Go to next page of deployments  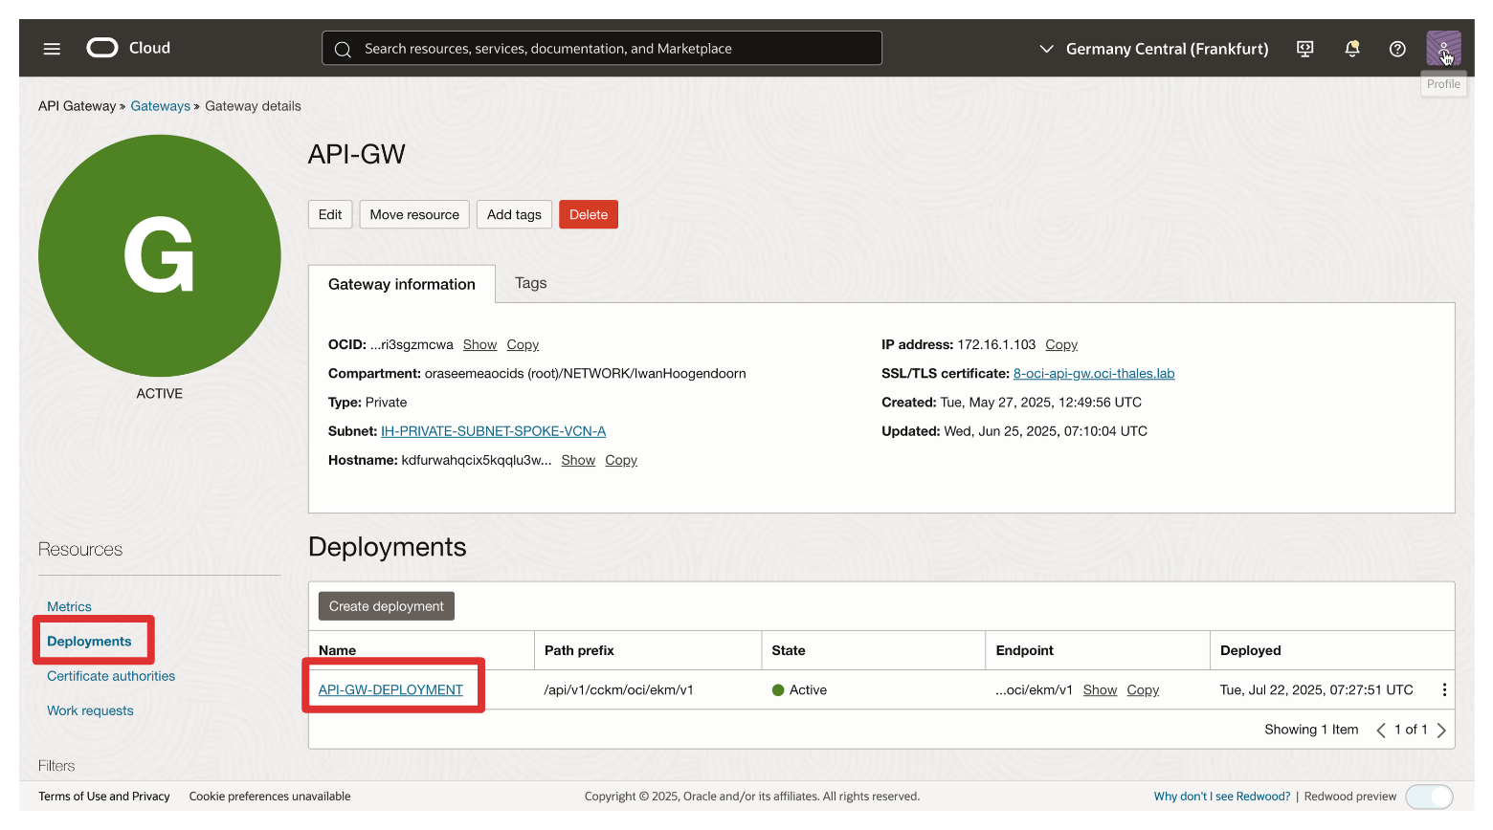[x=1441, y=730]
